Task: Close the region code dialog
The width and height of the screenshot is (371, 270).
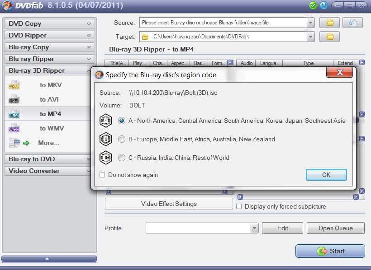Action: click(x=339, y=72)
